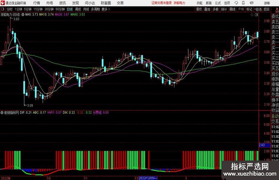This screenshot has height=180, width=279.
Task: Switch to 月线 monthly tab
Action: tap(86, 9)
